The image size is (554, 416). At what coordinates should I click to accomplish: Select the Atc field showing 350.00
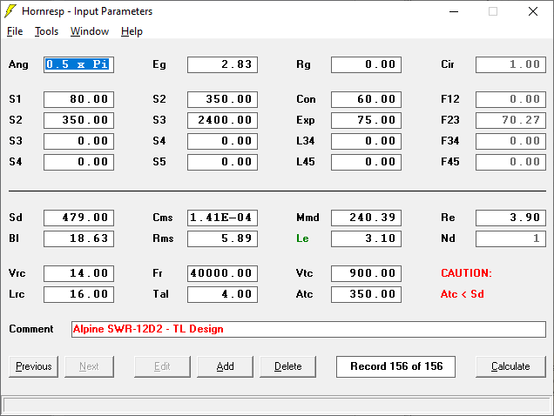[x=367, y=294]
